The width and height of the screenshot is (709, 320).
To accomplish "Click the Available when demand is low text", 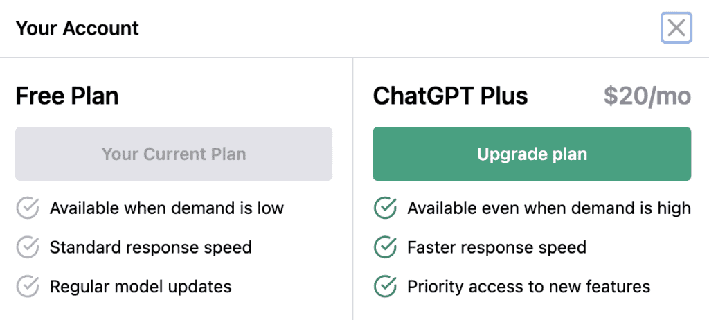I will (167, 208).
